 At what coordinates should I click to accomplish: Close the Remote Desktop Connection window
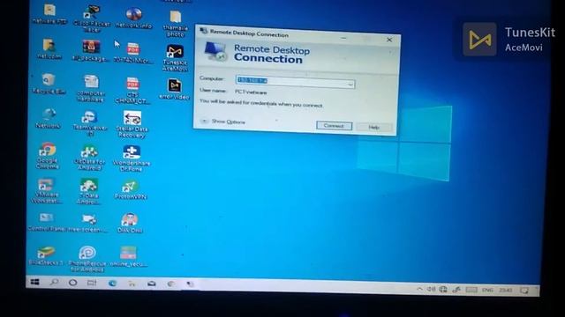pyautogui.click(x=389, y=40)
